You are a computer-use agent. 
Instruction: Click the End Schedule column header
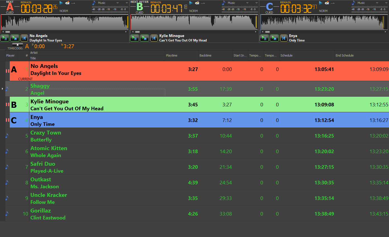(345, 55)
